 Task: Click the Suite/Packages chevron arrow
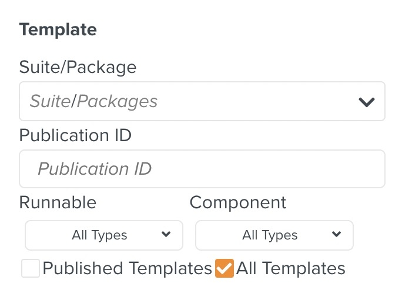pos(367,102)
